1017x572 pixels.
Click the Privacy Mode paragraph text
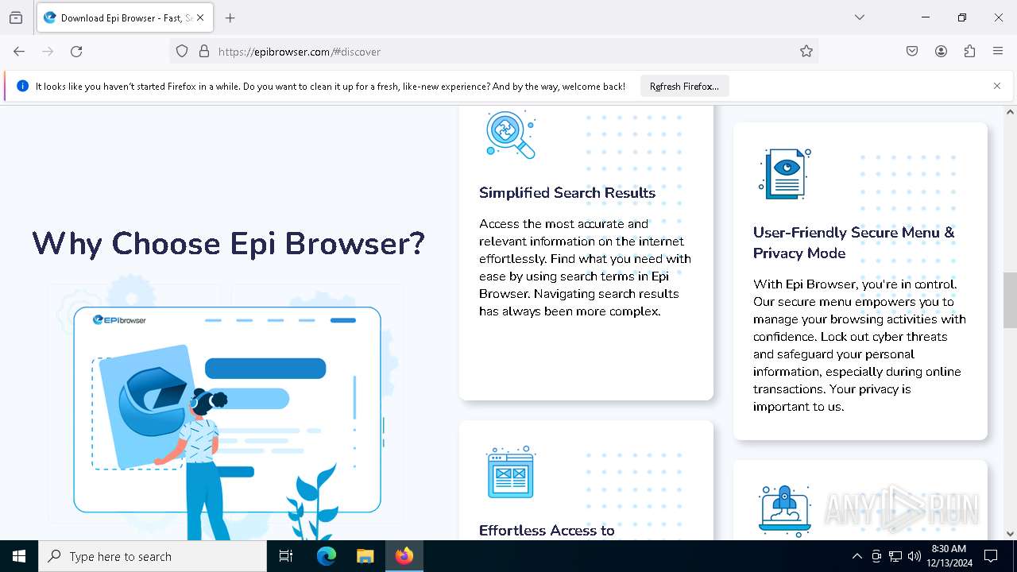pyautogui.click(x=860, y=345)
